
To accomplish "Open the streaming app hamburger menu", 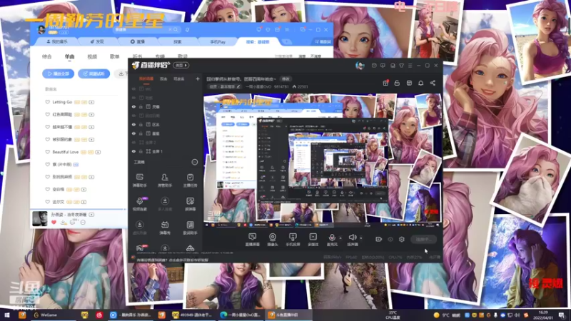I will coord(410,66).
